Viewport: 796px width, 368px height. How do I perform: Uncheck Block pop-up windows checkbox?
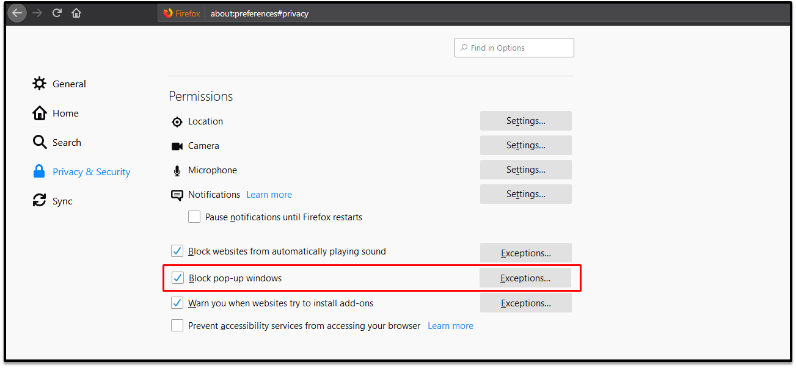pyautogui.click(x=178, y=278)
